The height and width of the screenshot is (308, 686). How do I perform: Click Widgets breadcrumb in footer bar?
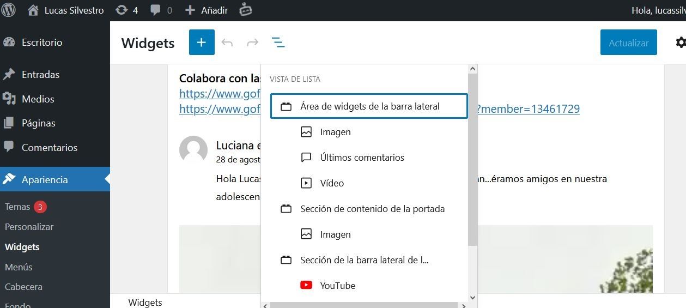point(145,303)
